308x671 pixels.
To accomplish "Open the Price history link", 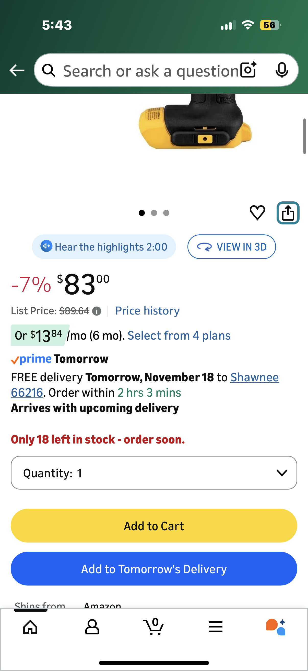I will (147, 311).
